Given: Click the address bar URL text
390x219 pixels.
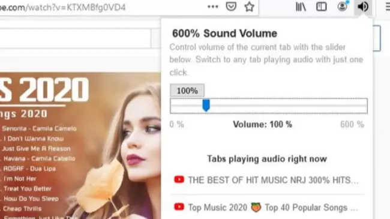Looking at the screenshot, I should click(62, 7).
